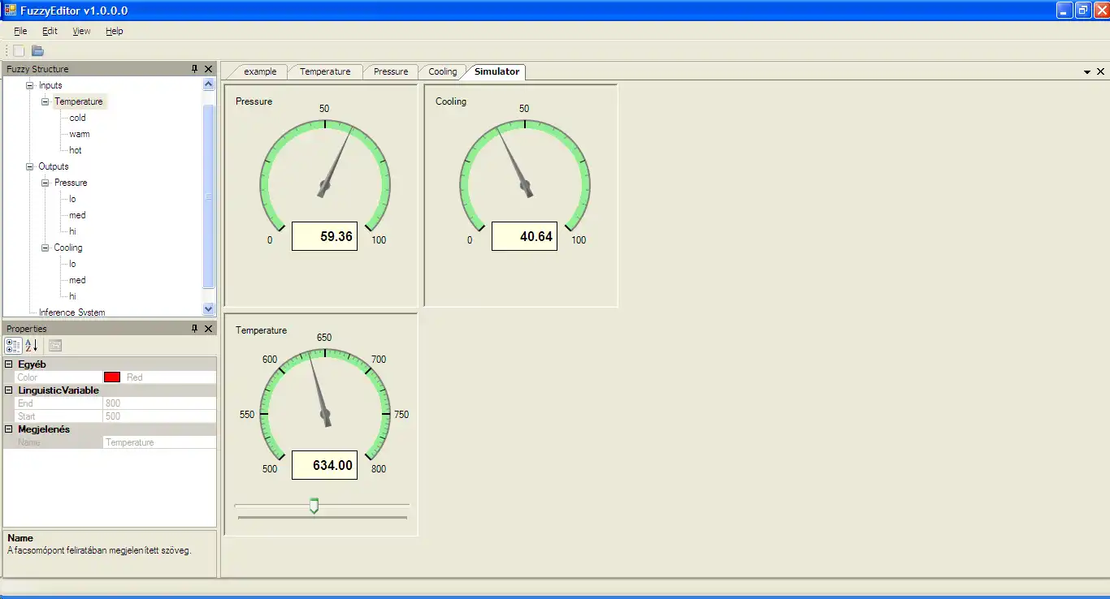Image resolution: width=1110 pixels, height=599 pixels.
Task: Select the Simulator tab
Action: point(496,71)
